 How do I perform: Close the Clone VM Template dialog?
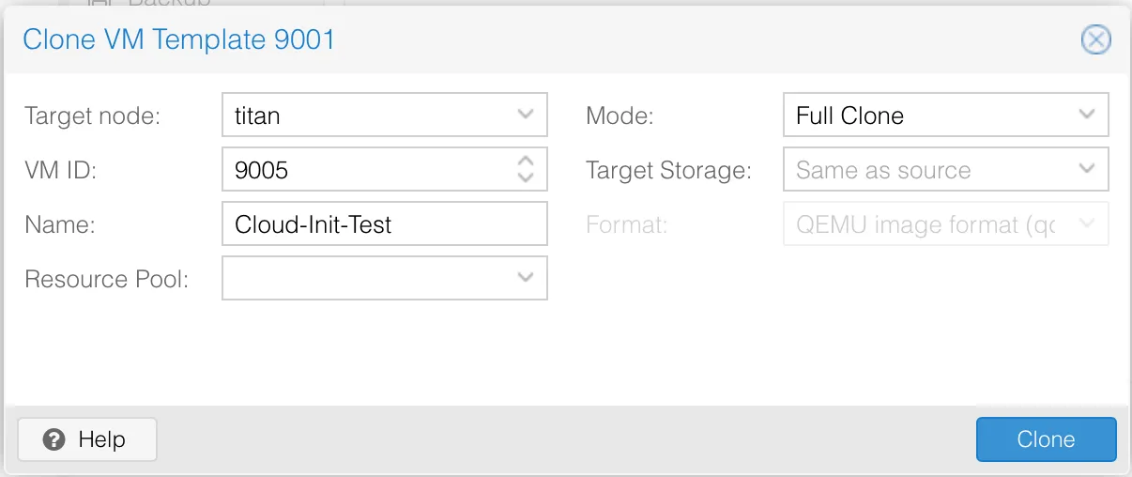pyautogui.click(x=1096, y=39)
